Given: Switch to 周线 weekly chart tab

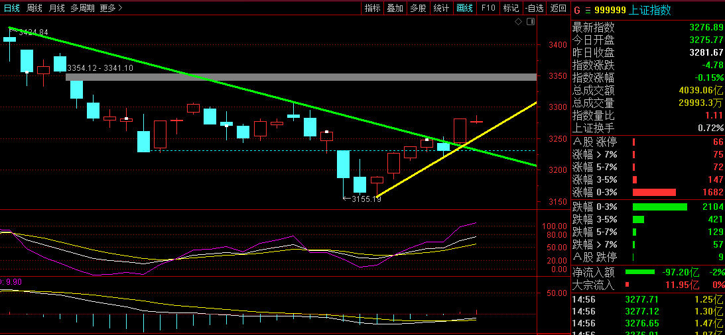Looking at the screenshot, I should click(x=34, y=8).
